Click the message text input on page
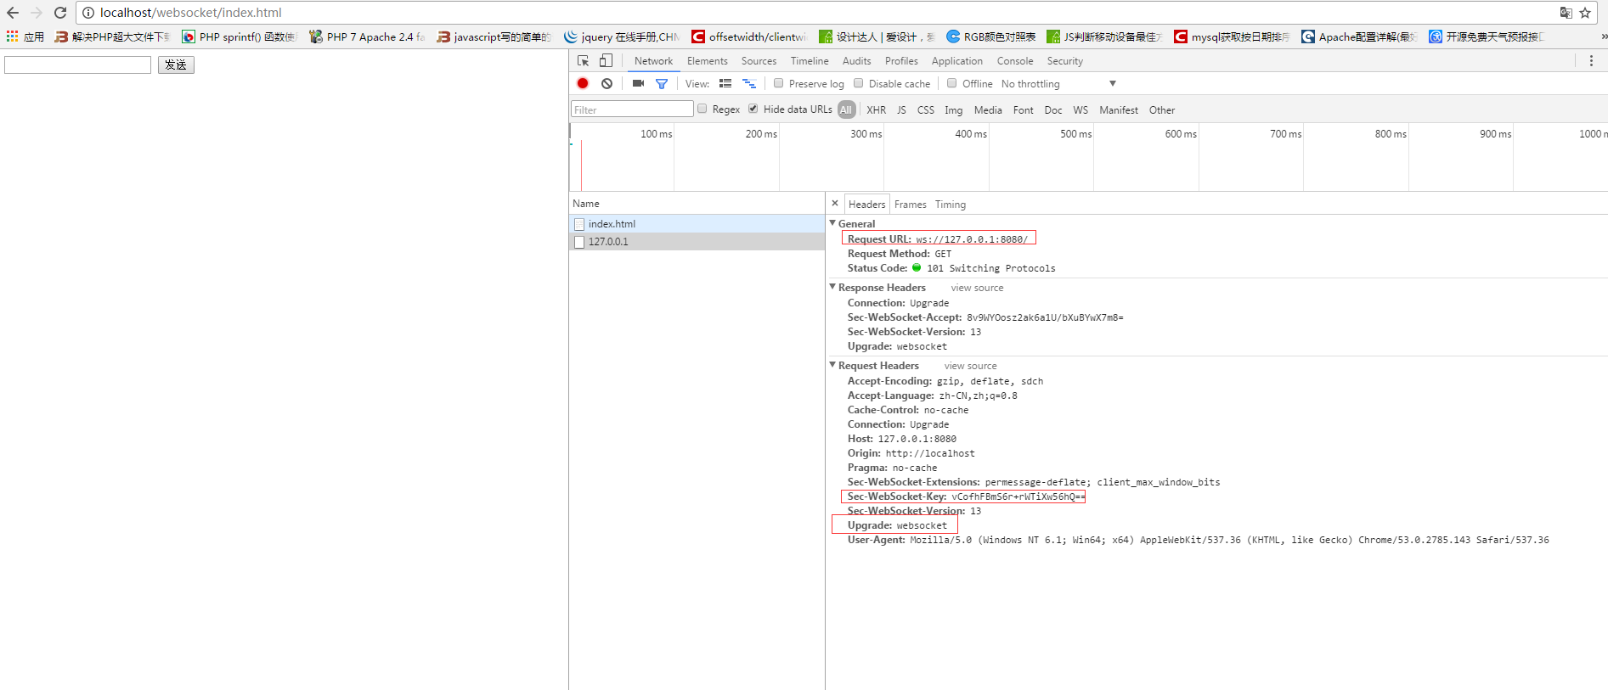This screenshot has width=1608, height=690. 77,65
